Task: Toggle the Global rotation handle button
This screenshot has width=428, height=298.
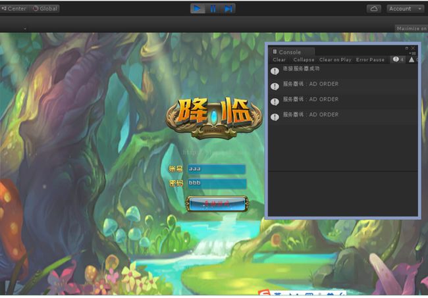Action: (x=45, y=9)
